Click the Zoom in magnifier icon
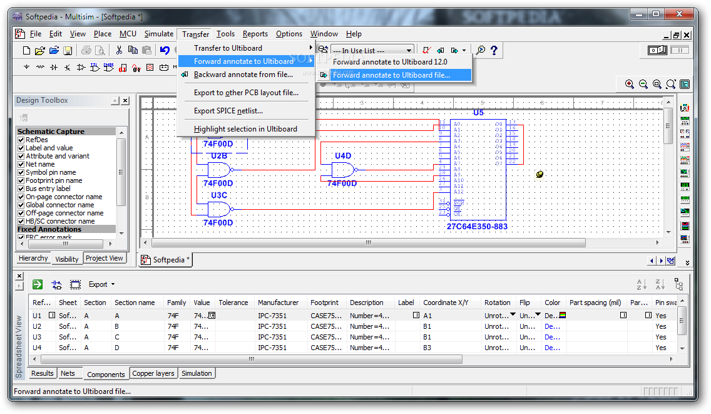Image resolution: width=711 pixels, height=414 pixels. (630, 84)
